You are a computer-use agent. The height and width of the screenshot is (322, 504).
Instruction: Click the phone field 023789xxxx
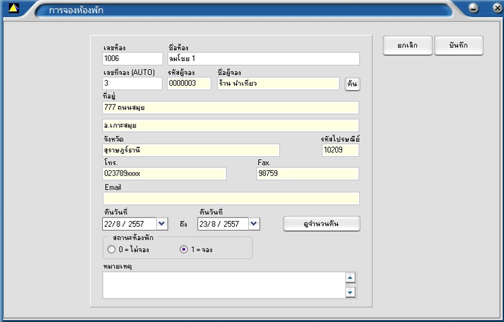pos(164,173)
